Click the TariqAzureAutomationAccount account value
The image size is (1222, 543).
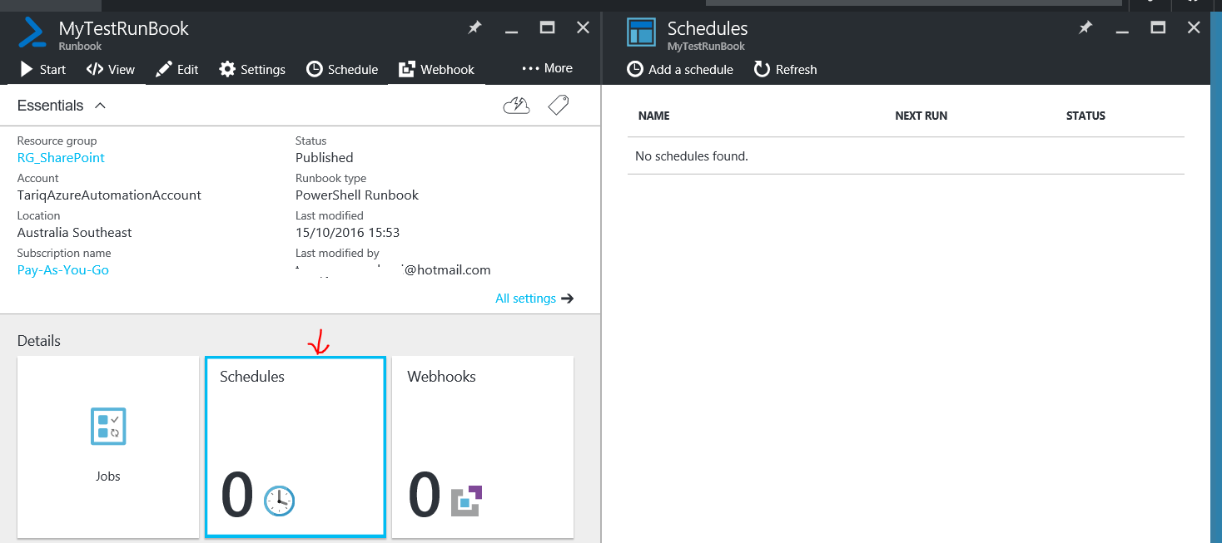(109, 195)
